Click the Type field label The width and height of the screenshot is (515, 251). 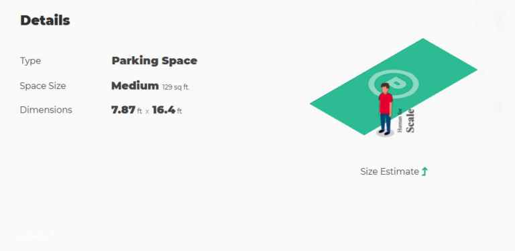30,61
